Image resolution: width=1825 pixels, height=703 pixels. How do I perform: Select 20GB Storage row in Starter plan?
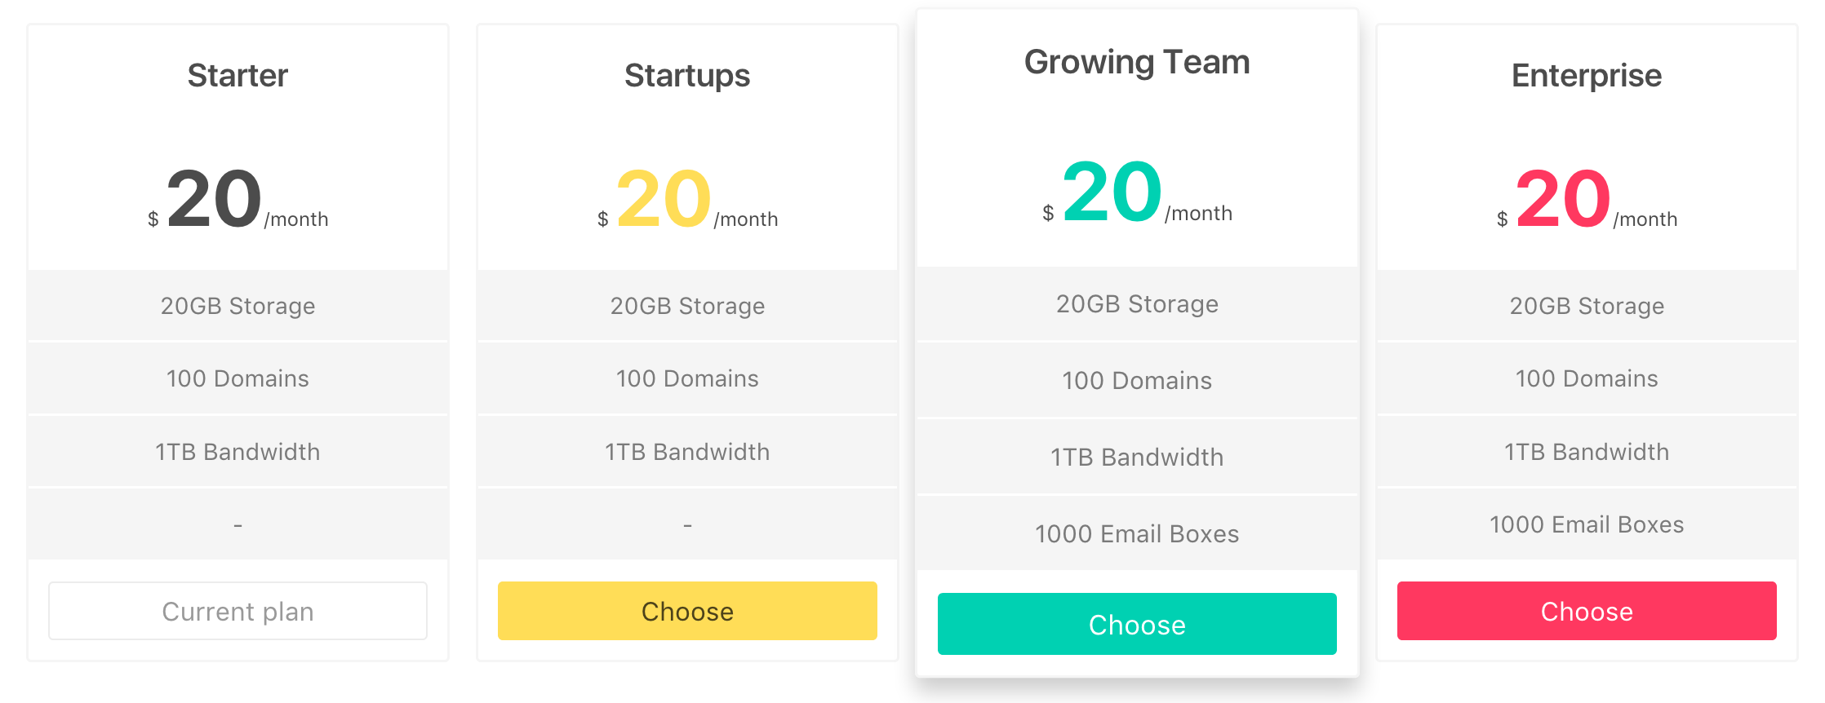[238, 306]
